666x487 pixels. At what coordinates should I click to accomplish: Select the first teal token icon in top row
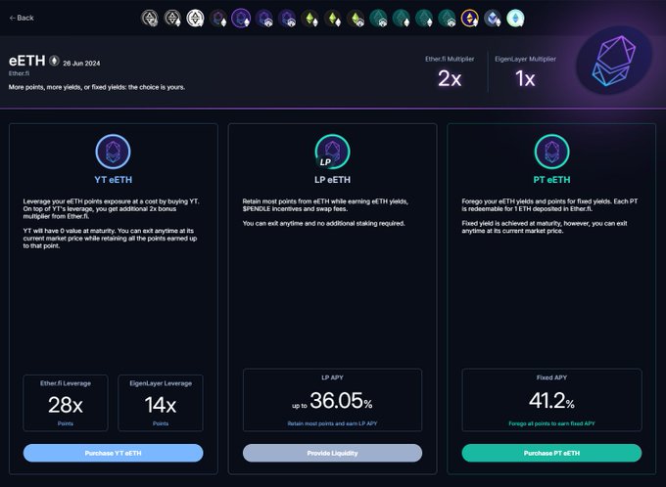point(378,19)
